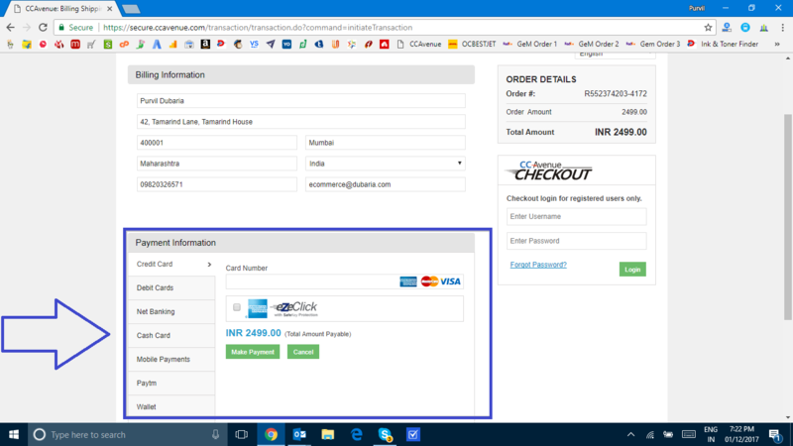Switch to Google Chrome in the taskbar
The image size is (793, 446).
[271, 434]
